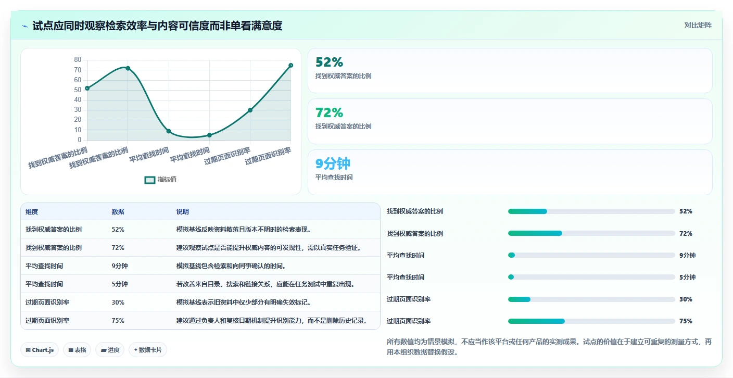Click the label left of the 9分钟 progress bar

point(406,255)
